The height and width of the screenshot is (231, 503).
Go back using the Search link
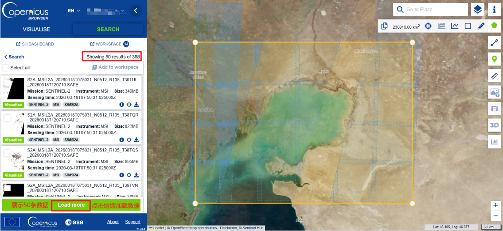point(14,57)
